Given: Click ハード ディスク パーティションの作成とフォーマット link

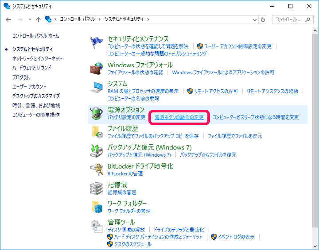Looking at the screenshot, I should pyautogui.click(x=158, y=237).
